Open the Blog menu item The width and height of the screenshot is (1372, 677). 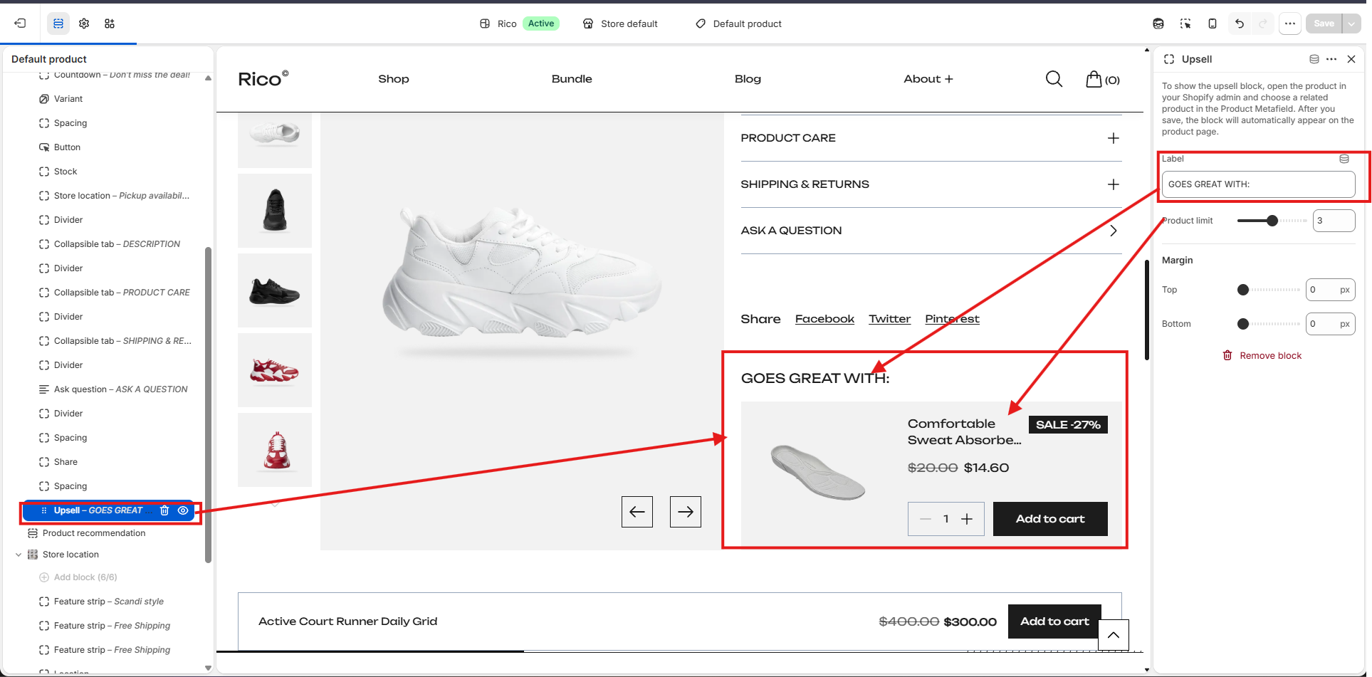pos(748,79)
